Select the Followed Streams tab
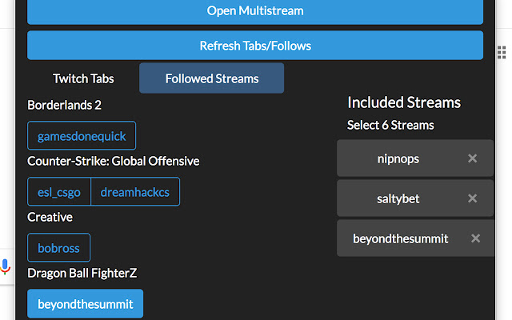The image size is (512, 320). pos(211,78)
